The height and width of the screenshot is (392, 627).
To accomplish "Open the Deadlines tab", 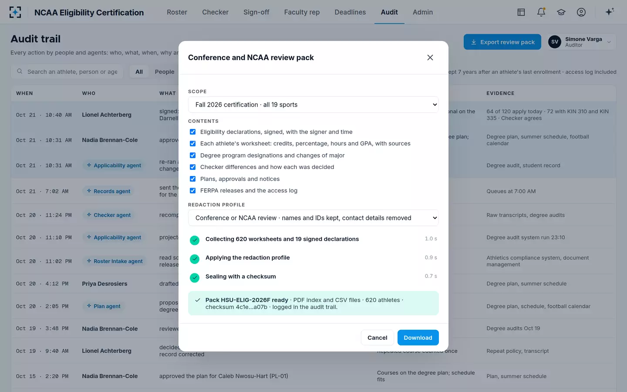I will coord(350,12).
